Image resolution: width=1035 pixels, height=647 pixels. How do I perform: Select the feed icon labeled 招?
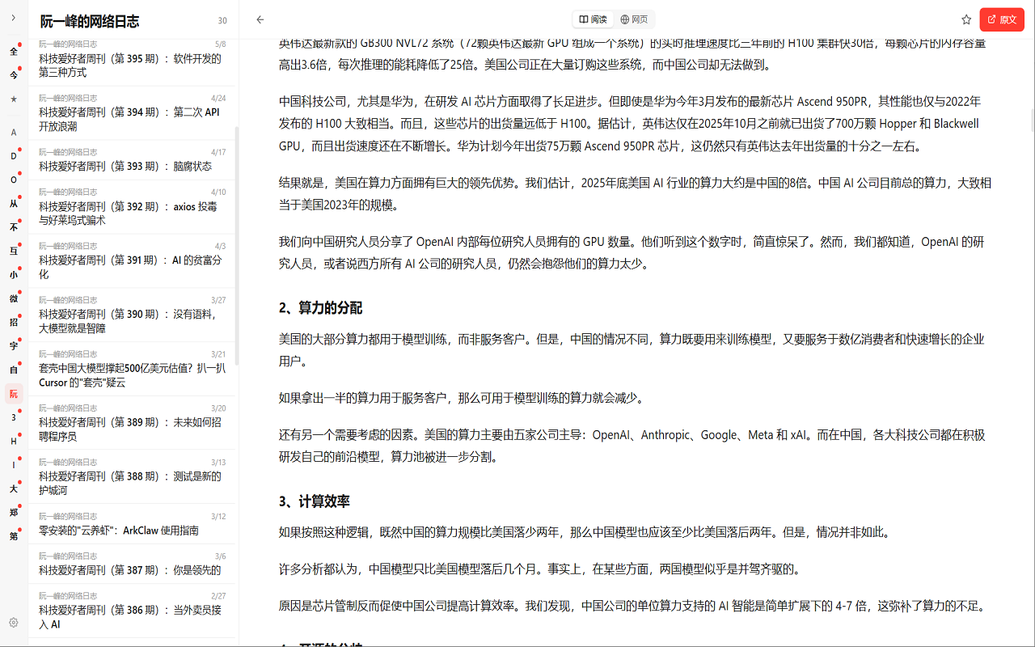point(14,322)
